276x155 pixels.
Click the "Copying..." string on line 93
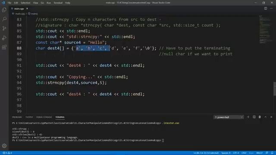(81, 77)
